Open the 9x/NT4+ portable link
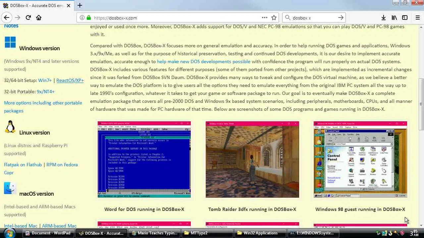 (x=46, y=92)
